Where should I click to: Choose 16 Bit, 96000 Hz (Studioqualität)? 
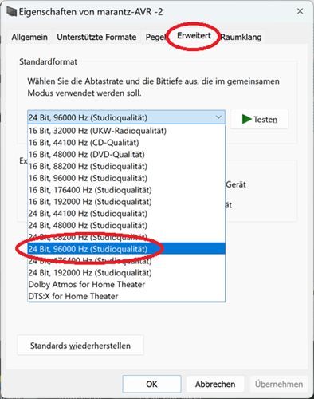click(127, 178)
